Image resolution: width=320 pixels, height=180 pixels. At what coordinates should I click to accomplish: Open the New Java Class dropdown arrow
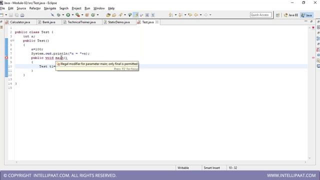[98, 15]
